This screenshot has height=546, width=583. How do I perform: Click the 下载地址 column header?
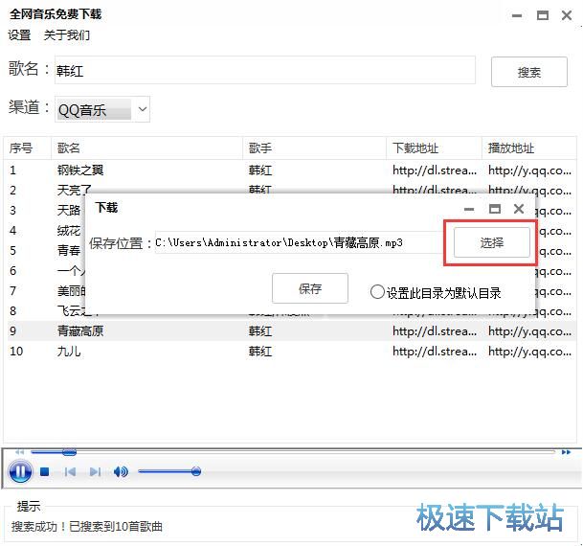coord(435,148)
